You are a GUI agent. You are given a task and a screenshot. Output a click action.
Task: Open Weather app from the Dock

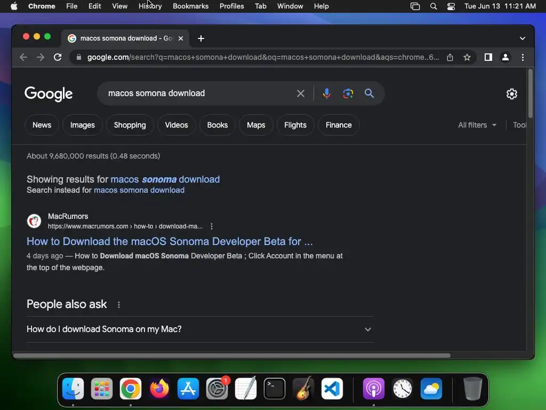point(431,389)
